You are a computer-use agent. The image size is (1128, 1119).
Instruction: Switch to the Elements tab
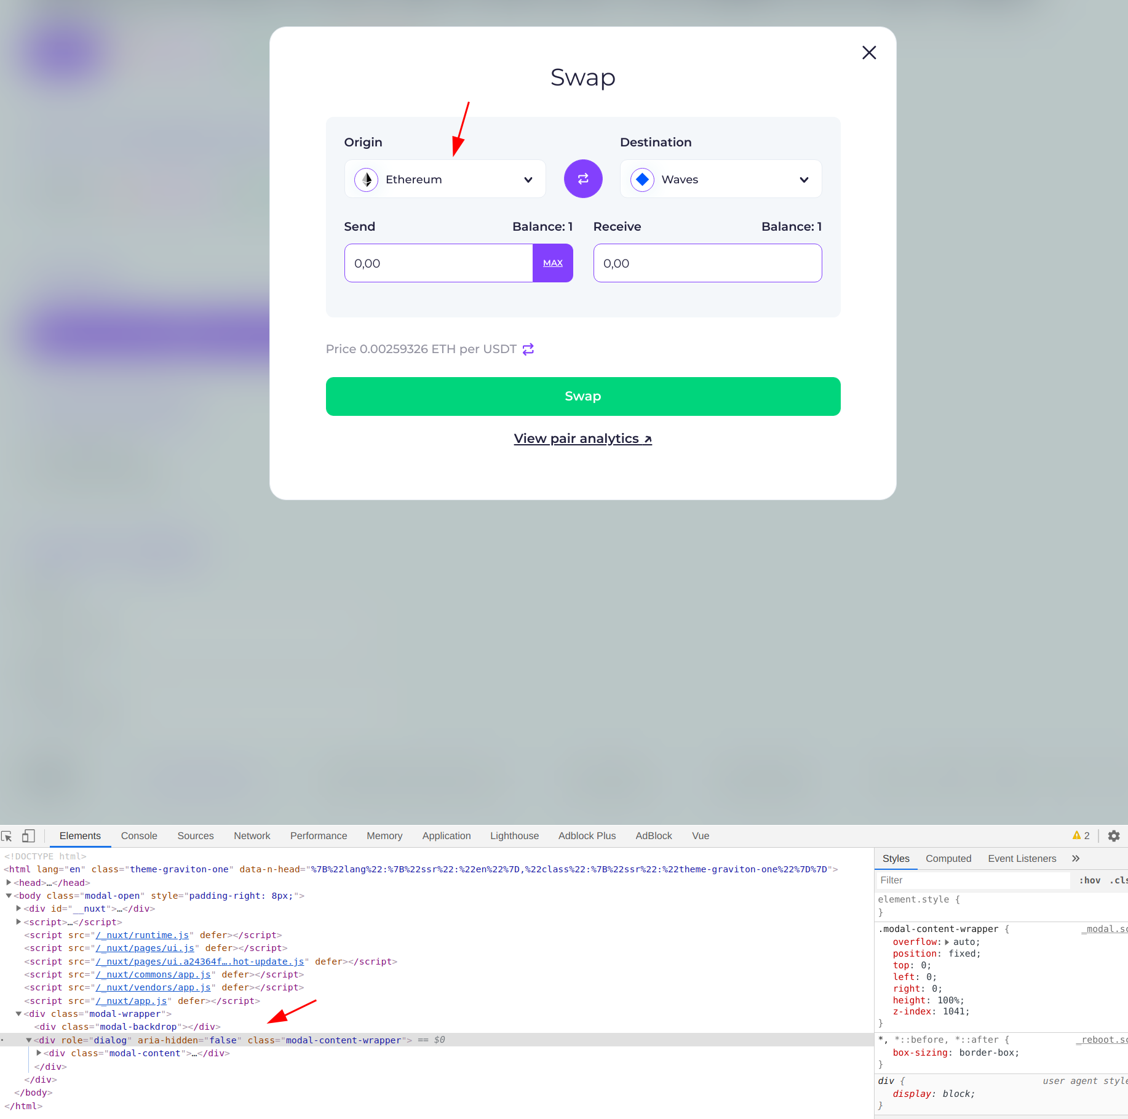(80, 836)
